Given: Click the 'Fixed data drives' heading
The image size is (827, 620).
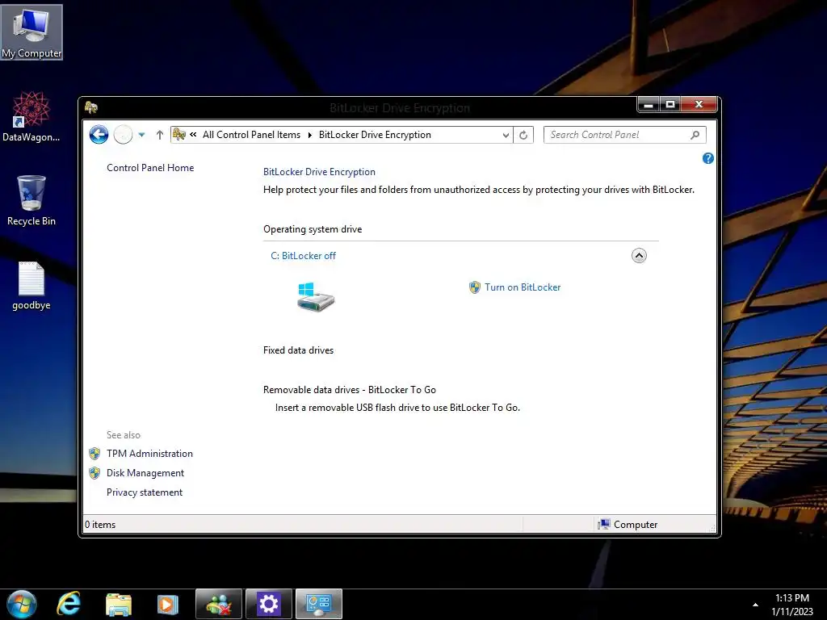Looking at the screenshot, I should [299, 350].
